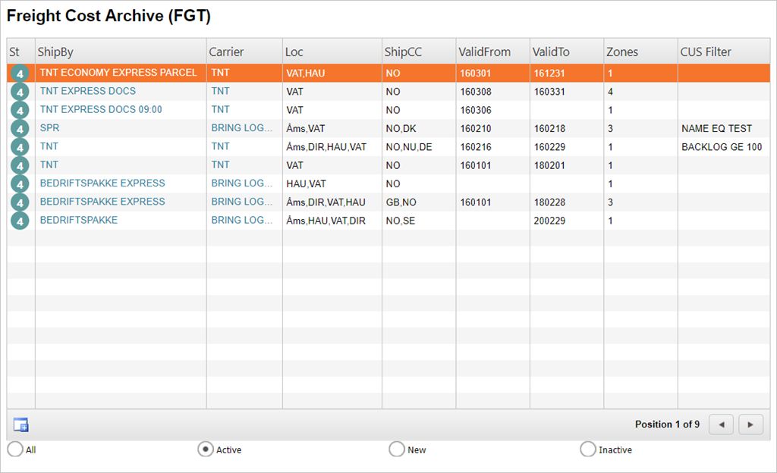Select the Inactive radio button

(587, 450)
